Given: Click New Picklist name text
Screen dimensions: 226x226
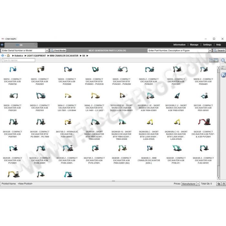Looking at the screenshot, I should 25,184.
